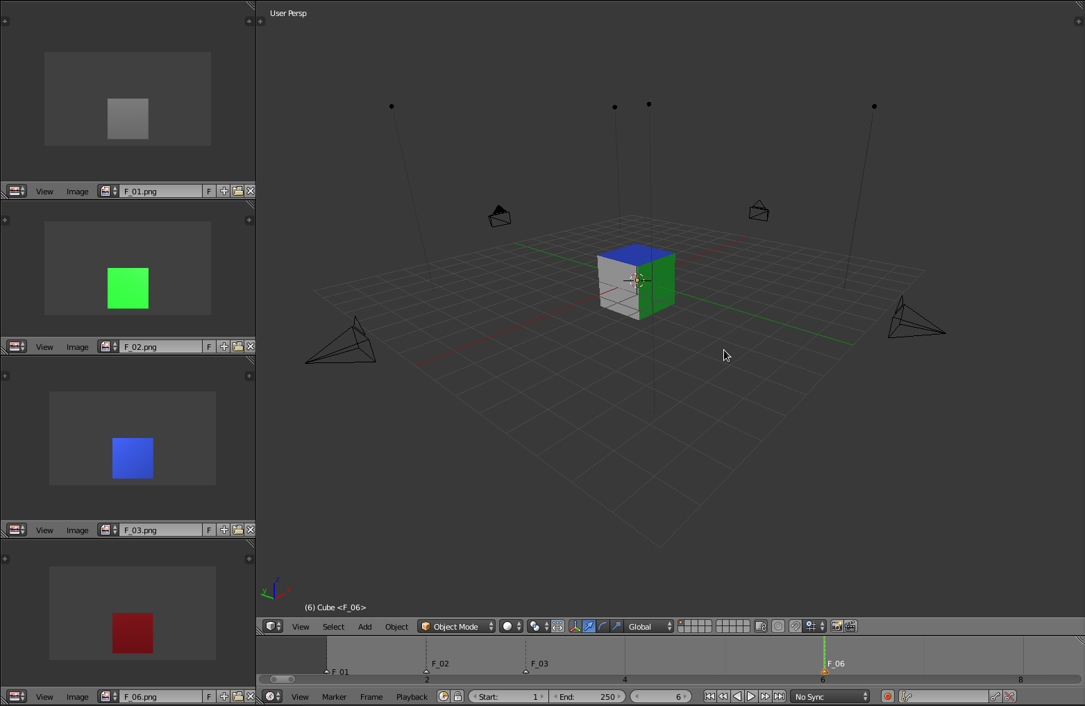Open the Object Mode dropdown
Viewport: 1085px width, 706px height.
(x=456, y=626)
